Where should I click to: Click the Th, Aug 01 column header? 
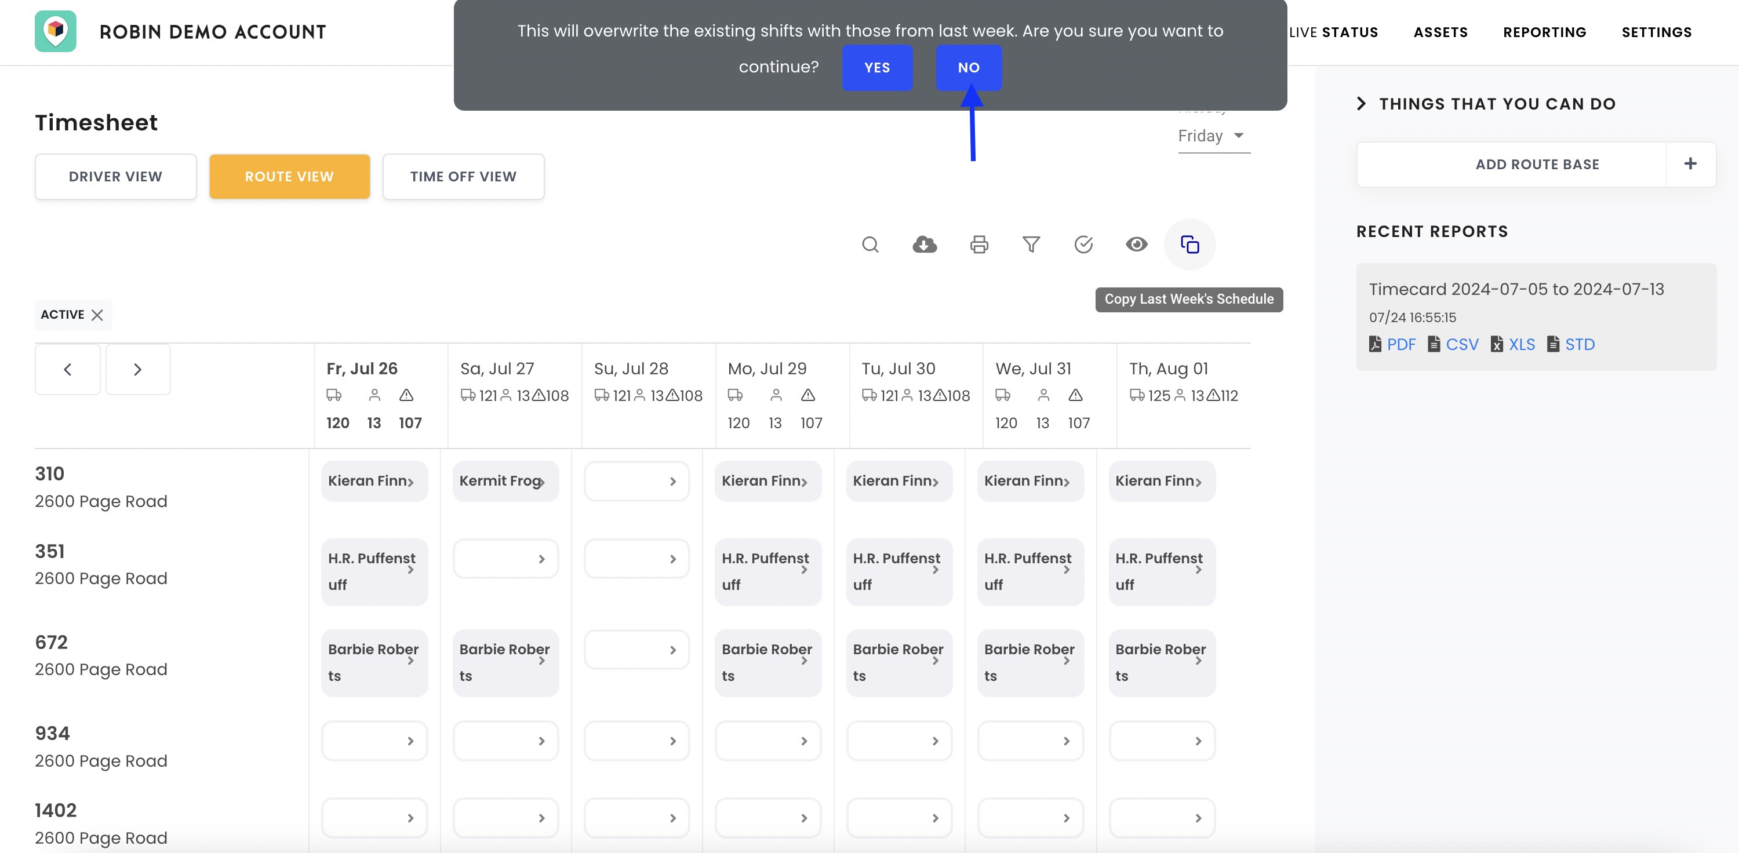click(1169, 369)
